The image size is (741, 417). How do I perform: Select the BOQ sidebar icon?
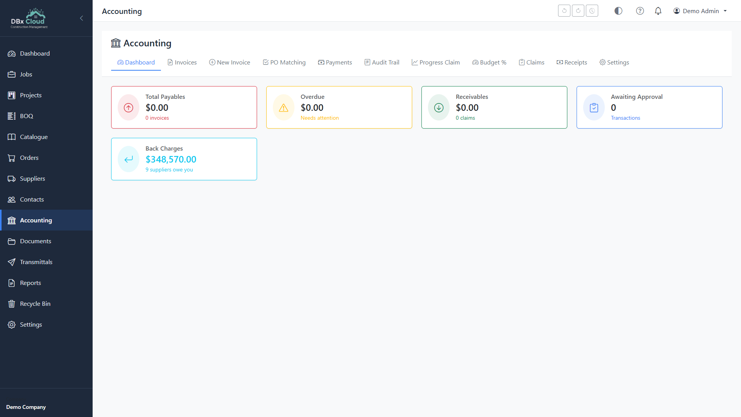pyautogui.click(x=12, y=116)
